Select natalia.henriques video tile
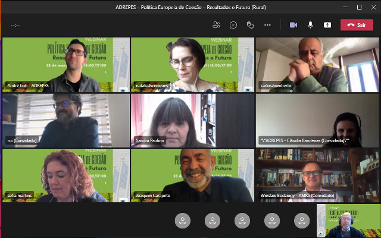381x238 pixels. [x=192, y=64]
